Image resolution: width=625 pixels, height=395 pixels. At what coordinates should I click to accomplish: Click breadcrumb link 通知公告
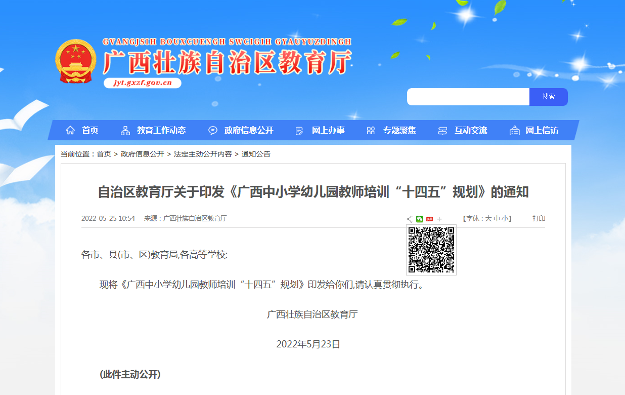256,154
